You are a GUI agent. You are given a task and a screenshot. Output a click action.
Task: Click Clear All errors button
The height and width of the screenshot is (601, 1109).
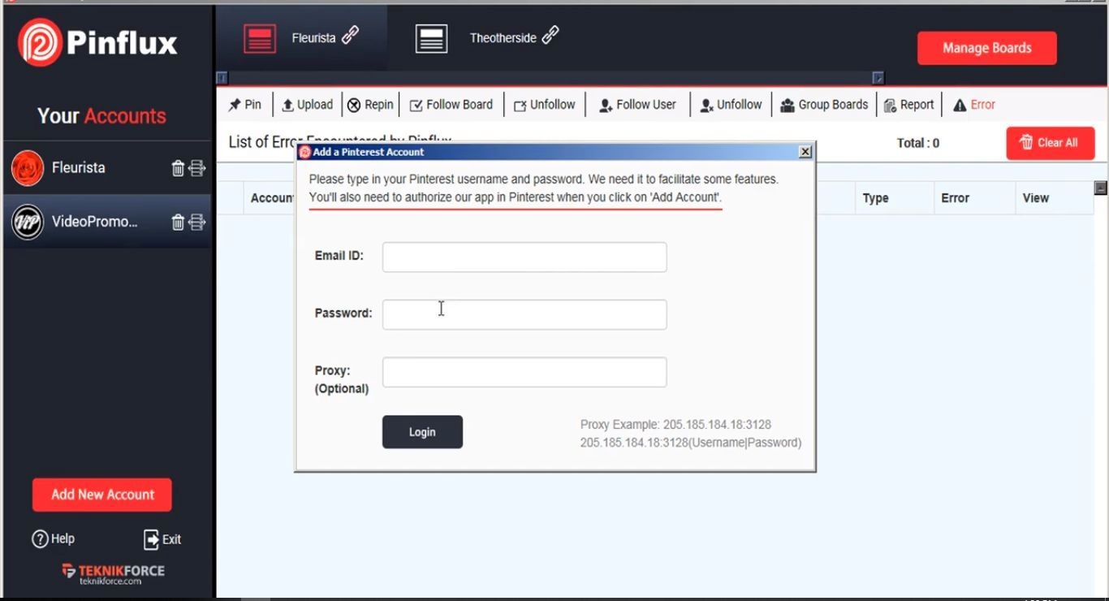[1051, 143]
